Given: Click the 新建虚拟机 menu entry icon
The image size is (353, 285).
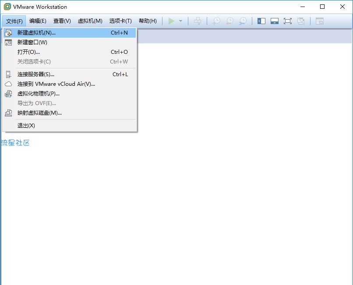Looking at the screenshot, I should [x=8, y=33].
